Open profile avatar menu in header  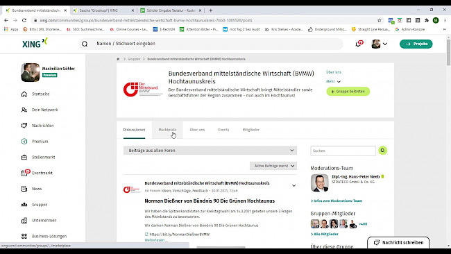pos(379,44)
